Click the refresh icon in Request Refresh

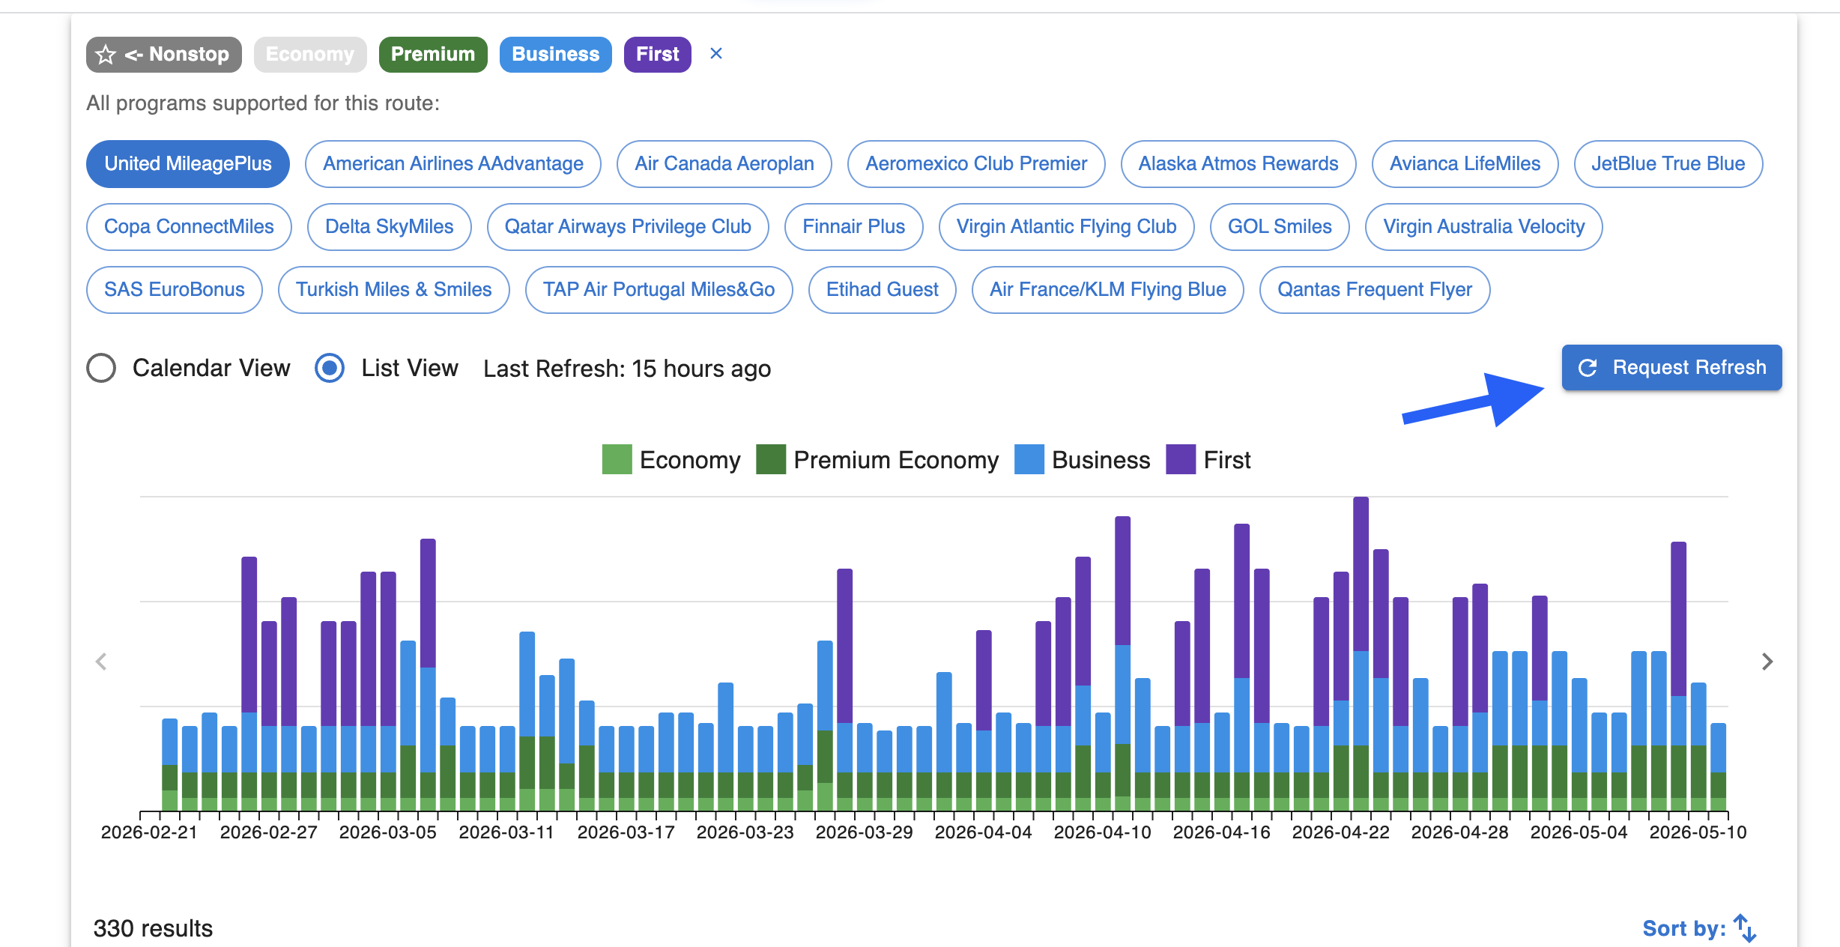pos(1588,368)
